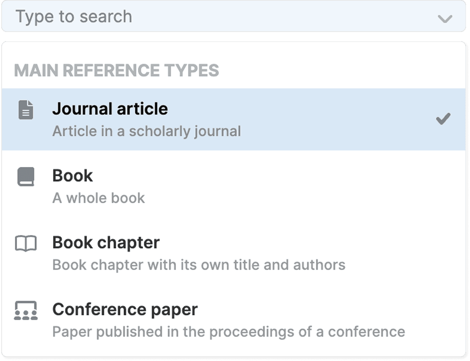The image size is (470, 361).
Task: Click the bold 'Journal article' title text
Action: 110,109
